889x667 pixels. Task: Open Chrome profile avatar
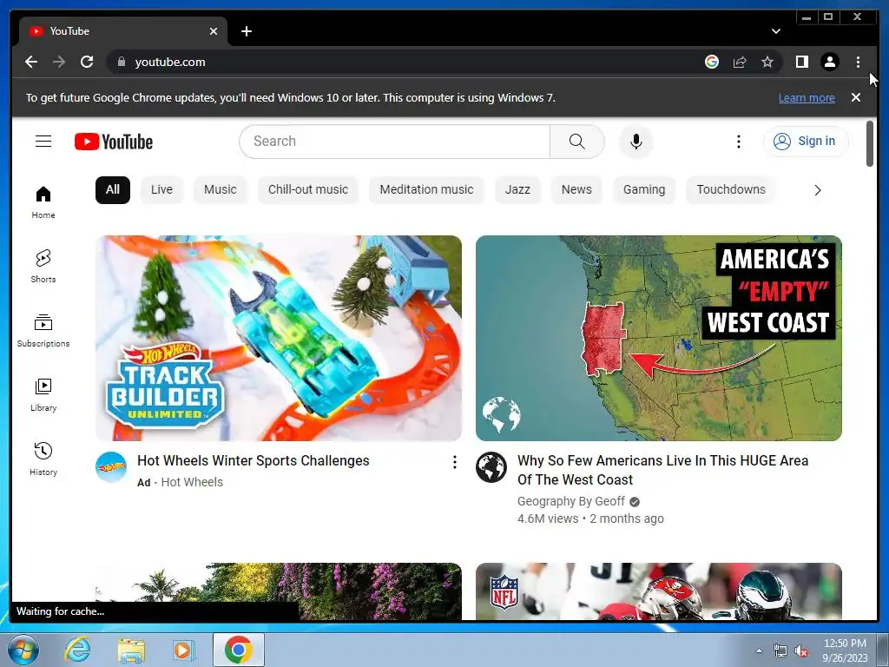coord(829,62)
